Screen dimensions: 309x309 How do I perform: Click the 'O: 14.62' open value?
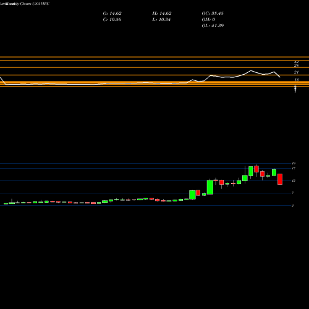pyautogui.click(x=112, y=14)
